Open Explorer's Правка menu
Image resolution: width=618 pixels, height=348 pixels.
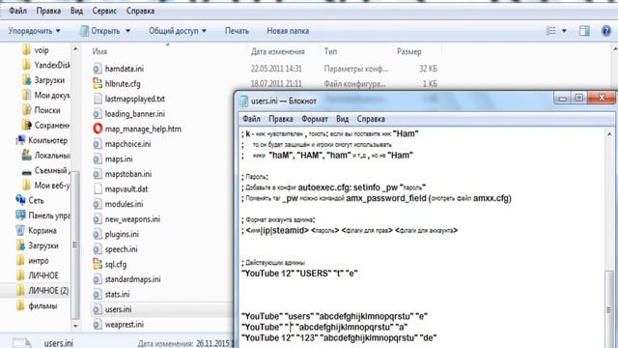(x=48, y=11)
